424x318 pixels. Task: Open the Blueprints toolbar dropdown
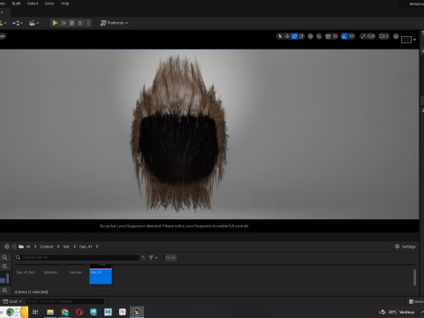click(18, 23)
